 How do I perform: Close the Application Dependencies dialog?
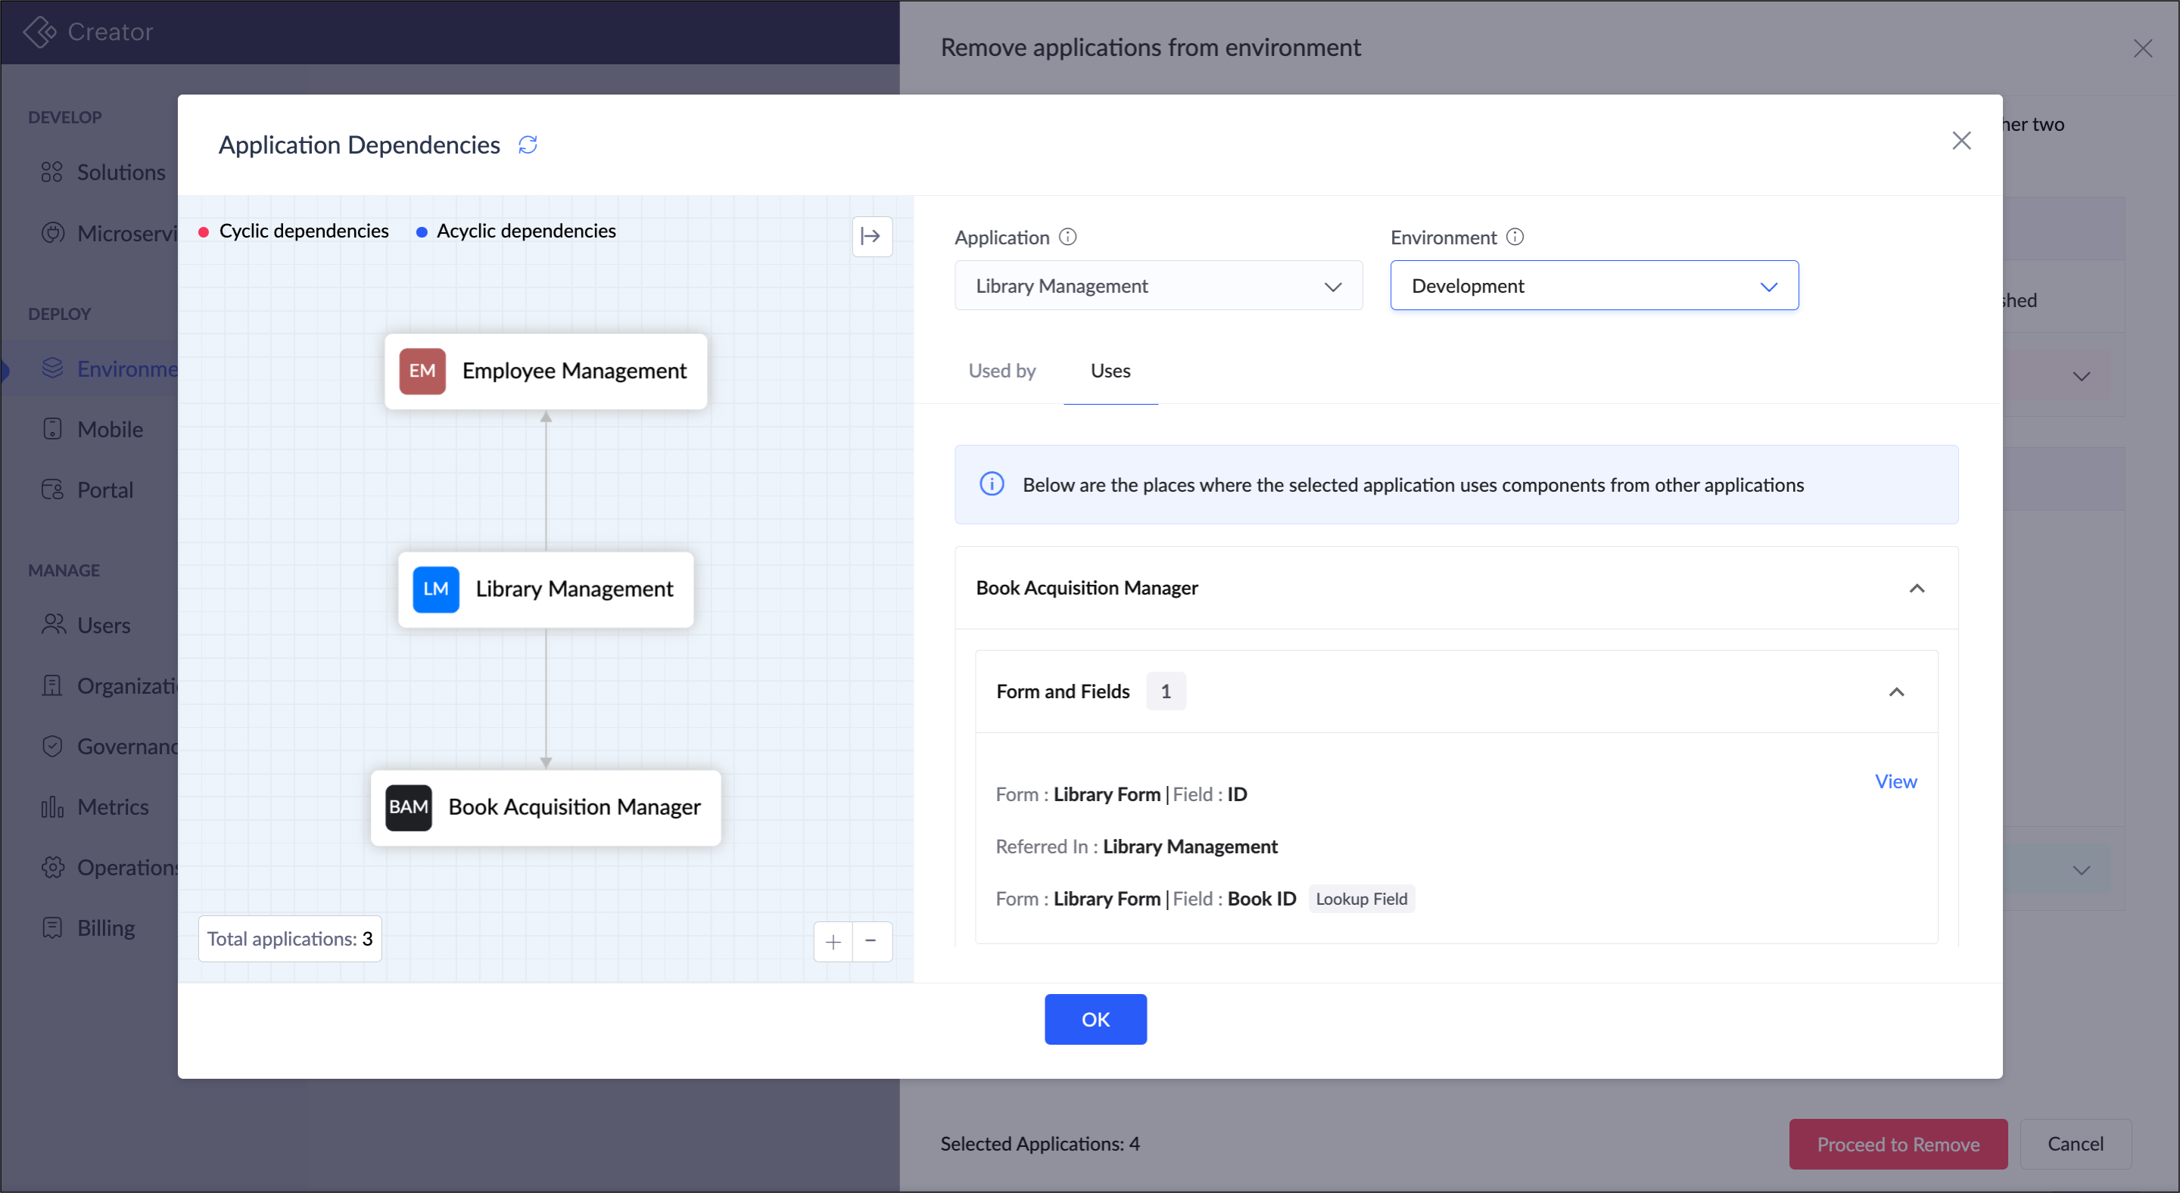coord(1960,141)
